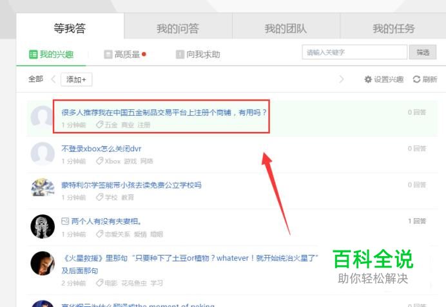Click the 学校 tag
This screenshot has height=307, width=446.
click(x=111, y=198)
